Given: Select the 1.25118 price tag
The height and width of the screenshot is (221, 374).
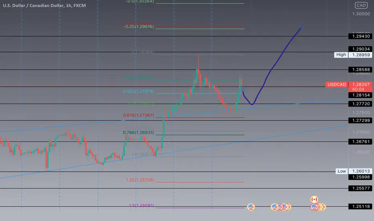Looking at the screenshot, I should pyautogui.click(x=361, y=207).
